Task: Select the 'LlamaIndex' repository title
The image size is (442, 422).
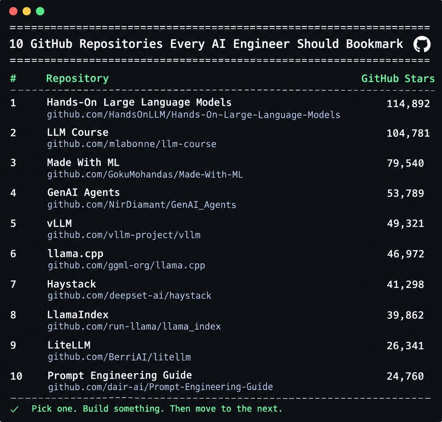Action: (x=78, y=314)
